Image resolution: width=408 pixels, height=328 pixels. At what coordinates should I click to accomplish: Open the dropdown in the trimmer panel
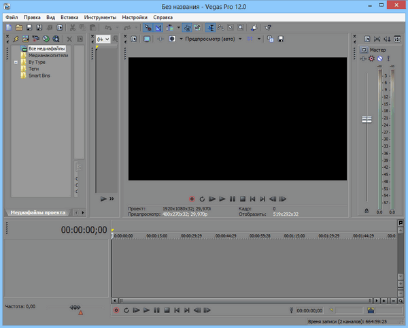point(103,39)
